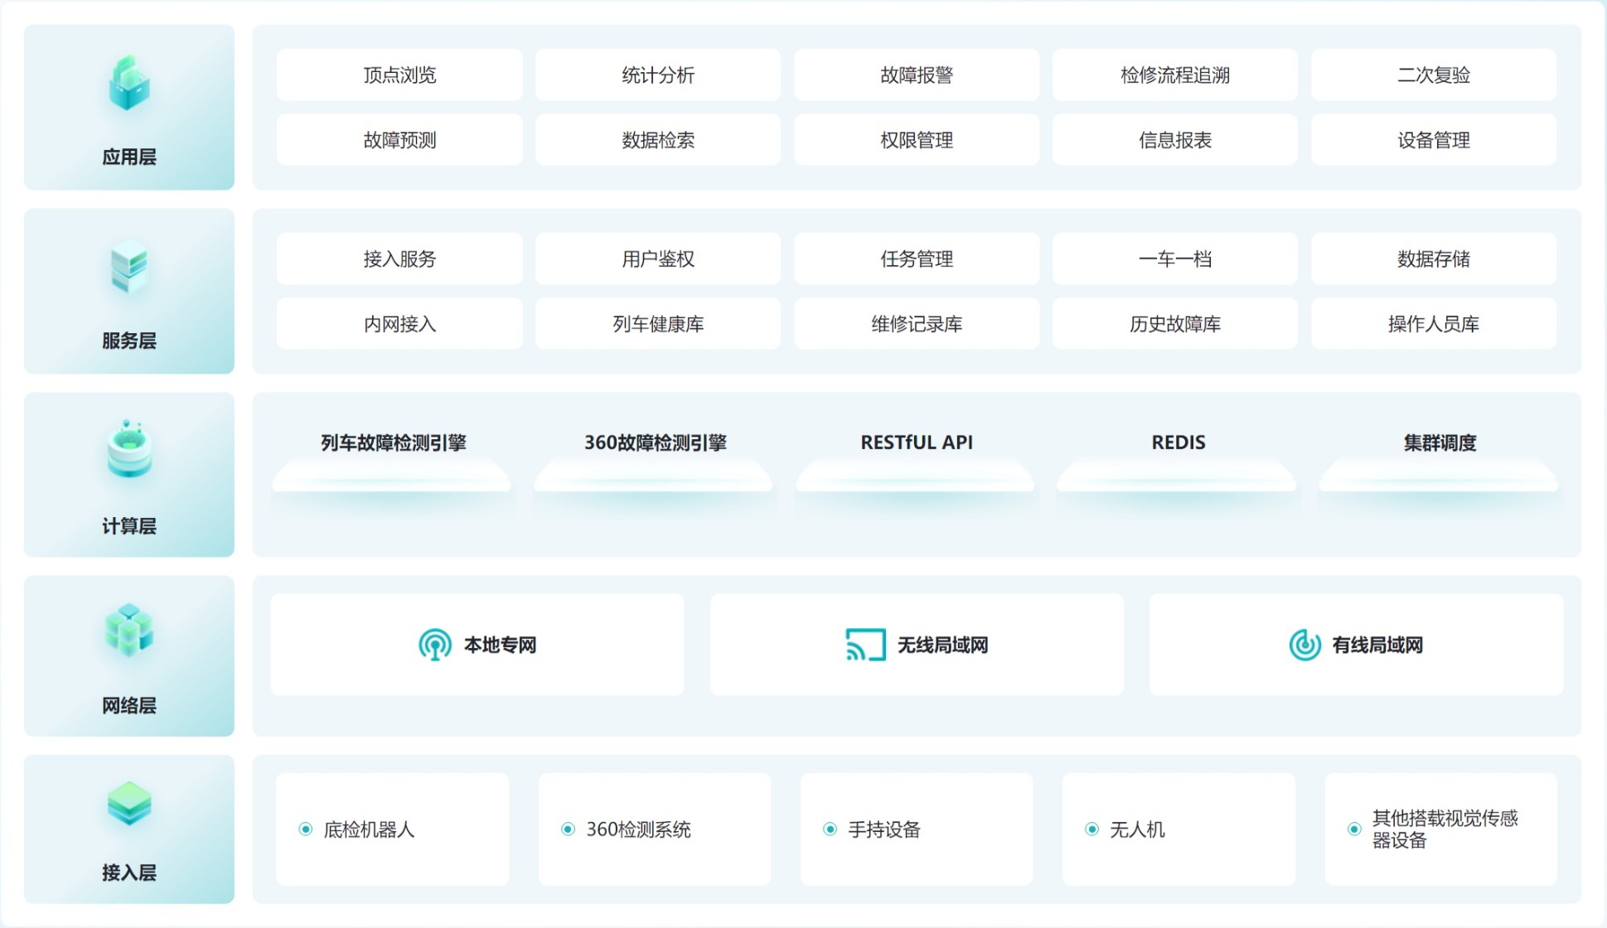The height and width of the screenshot is (928, 1607).
Task: Click the 故障报警 button
Action: tap(916, 75)
